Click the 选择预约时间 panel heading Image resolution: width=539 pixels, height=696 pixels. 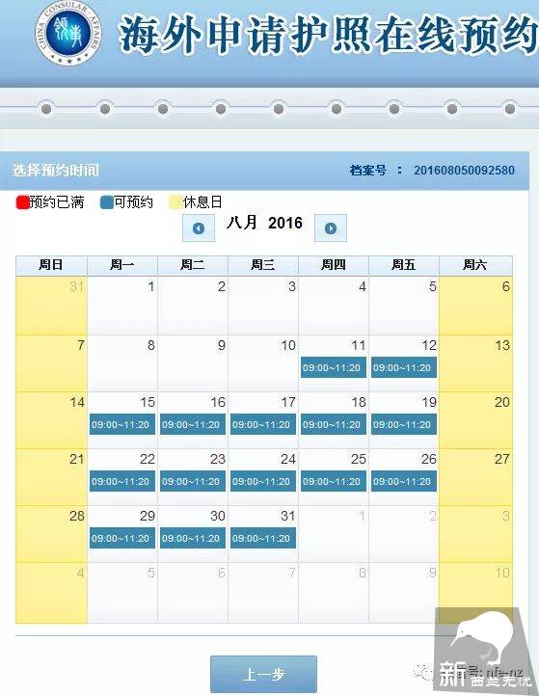(x=56, y=171)
